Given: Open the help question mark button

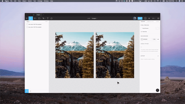Looking at the screenshot, I should pyautogui.click(x=158, y=90).
